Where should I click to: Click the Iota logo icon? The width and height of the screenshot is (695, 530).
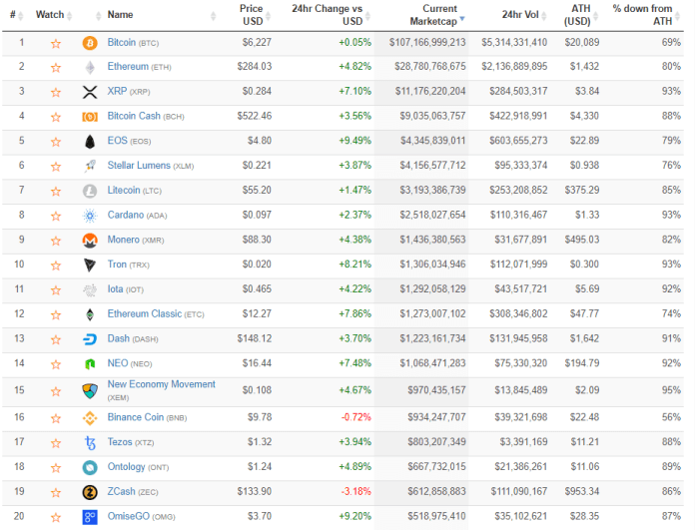coord(90,290)
